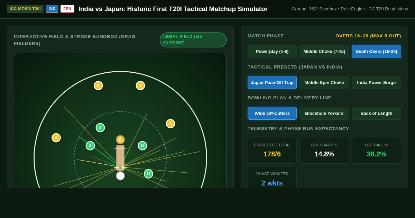Click the 'Telemetry & Phase Run Expectancy' heading
The image size is (415, 218).
(298, 129)
